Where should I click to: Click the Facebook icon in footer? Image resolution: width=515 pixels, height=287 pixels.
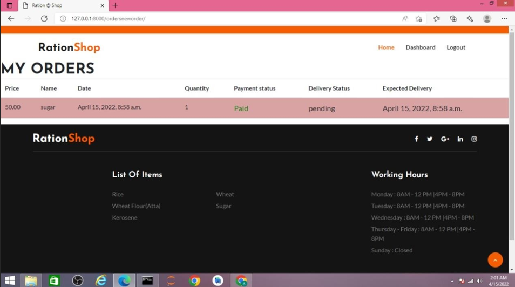416,139
